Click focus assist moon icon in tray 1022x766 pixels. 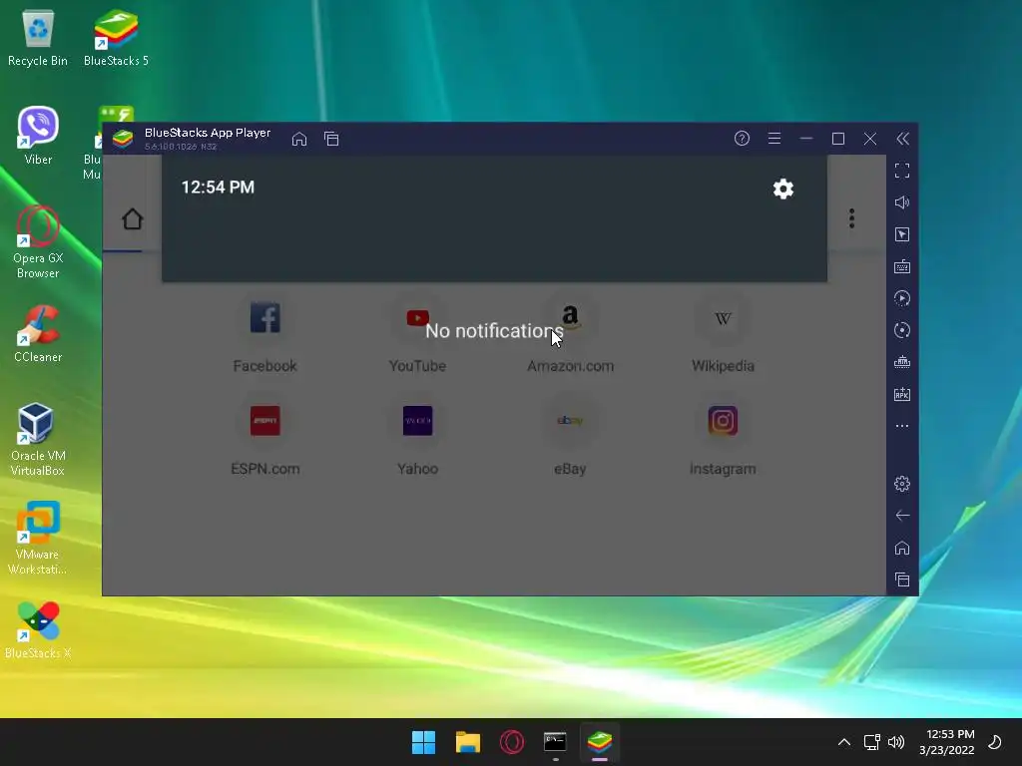[x=995, y=742]
